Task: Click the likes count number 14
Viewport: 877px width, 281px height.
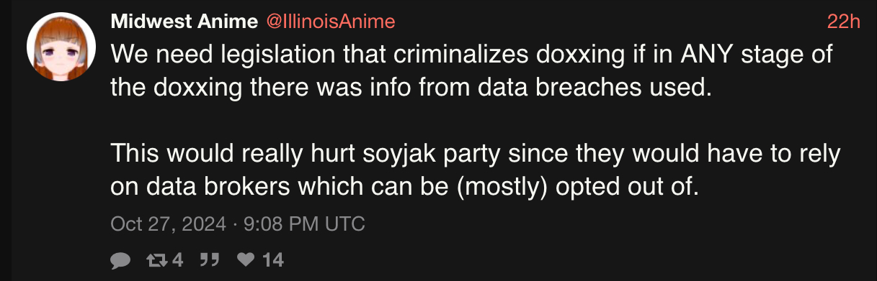Action: 273,259
